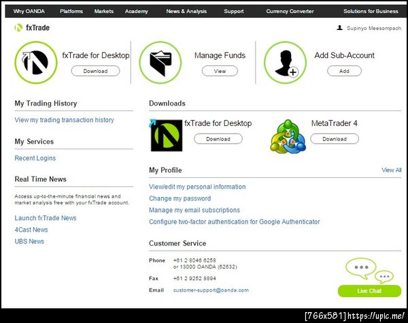Open the News & Analysis menu
This screenshot has height=323, width=408.
(186, 11)
